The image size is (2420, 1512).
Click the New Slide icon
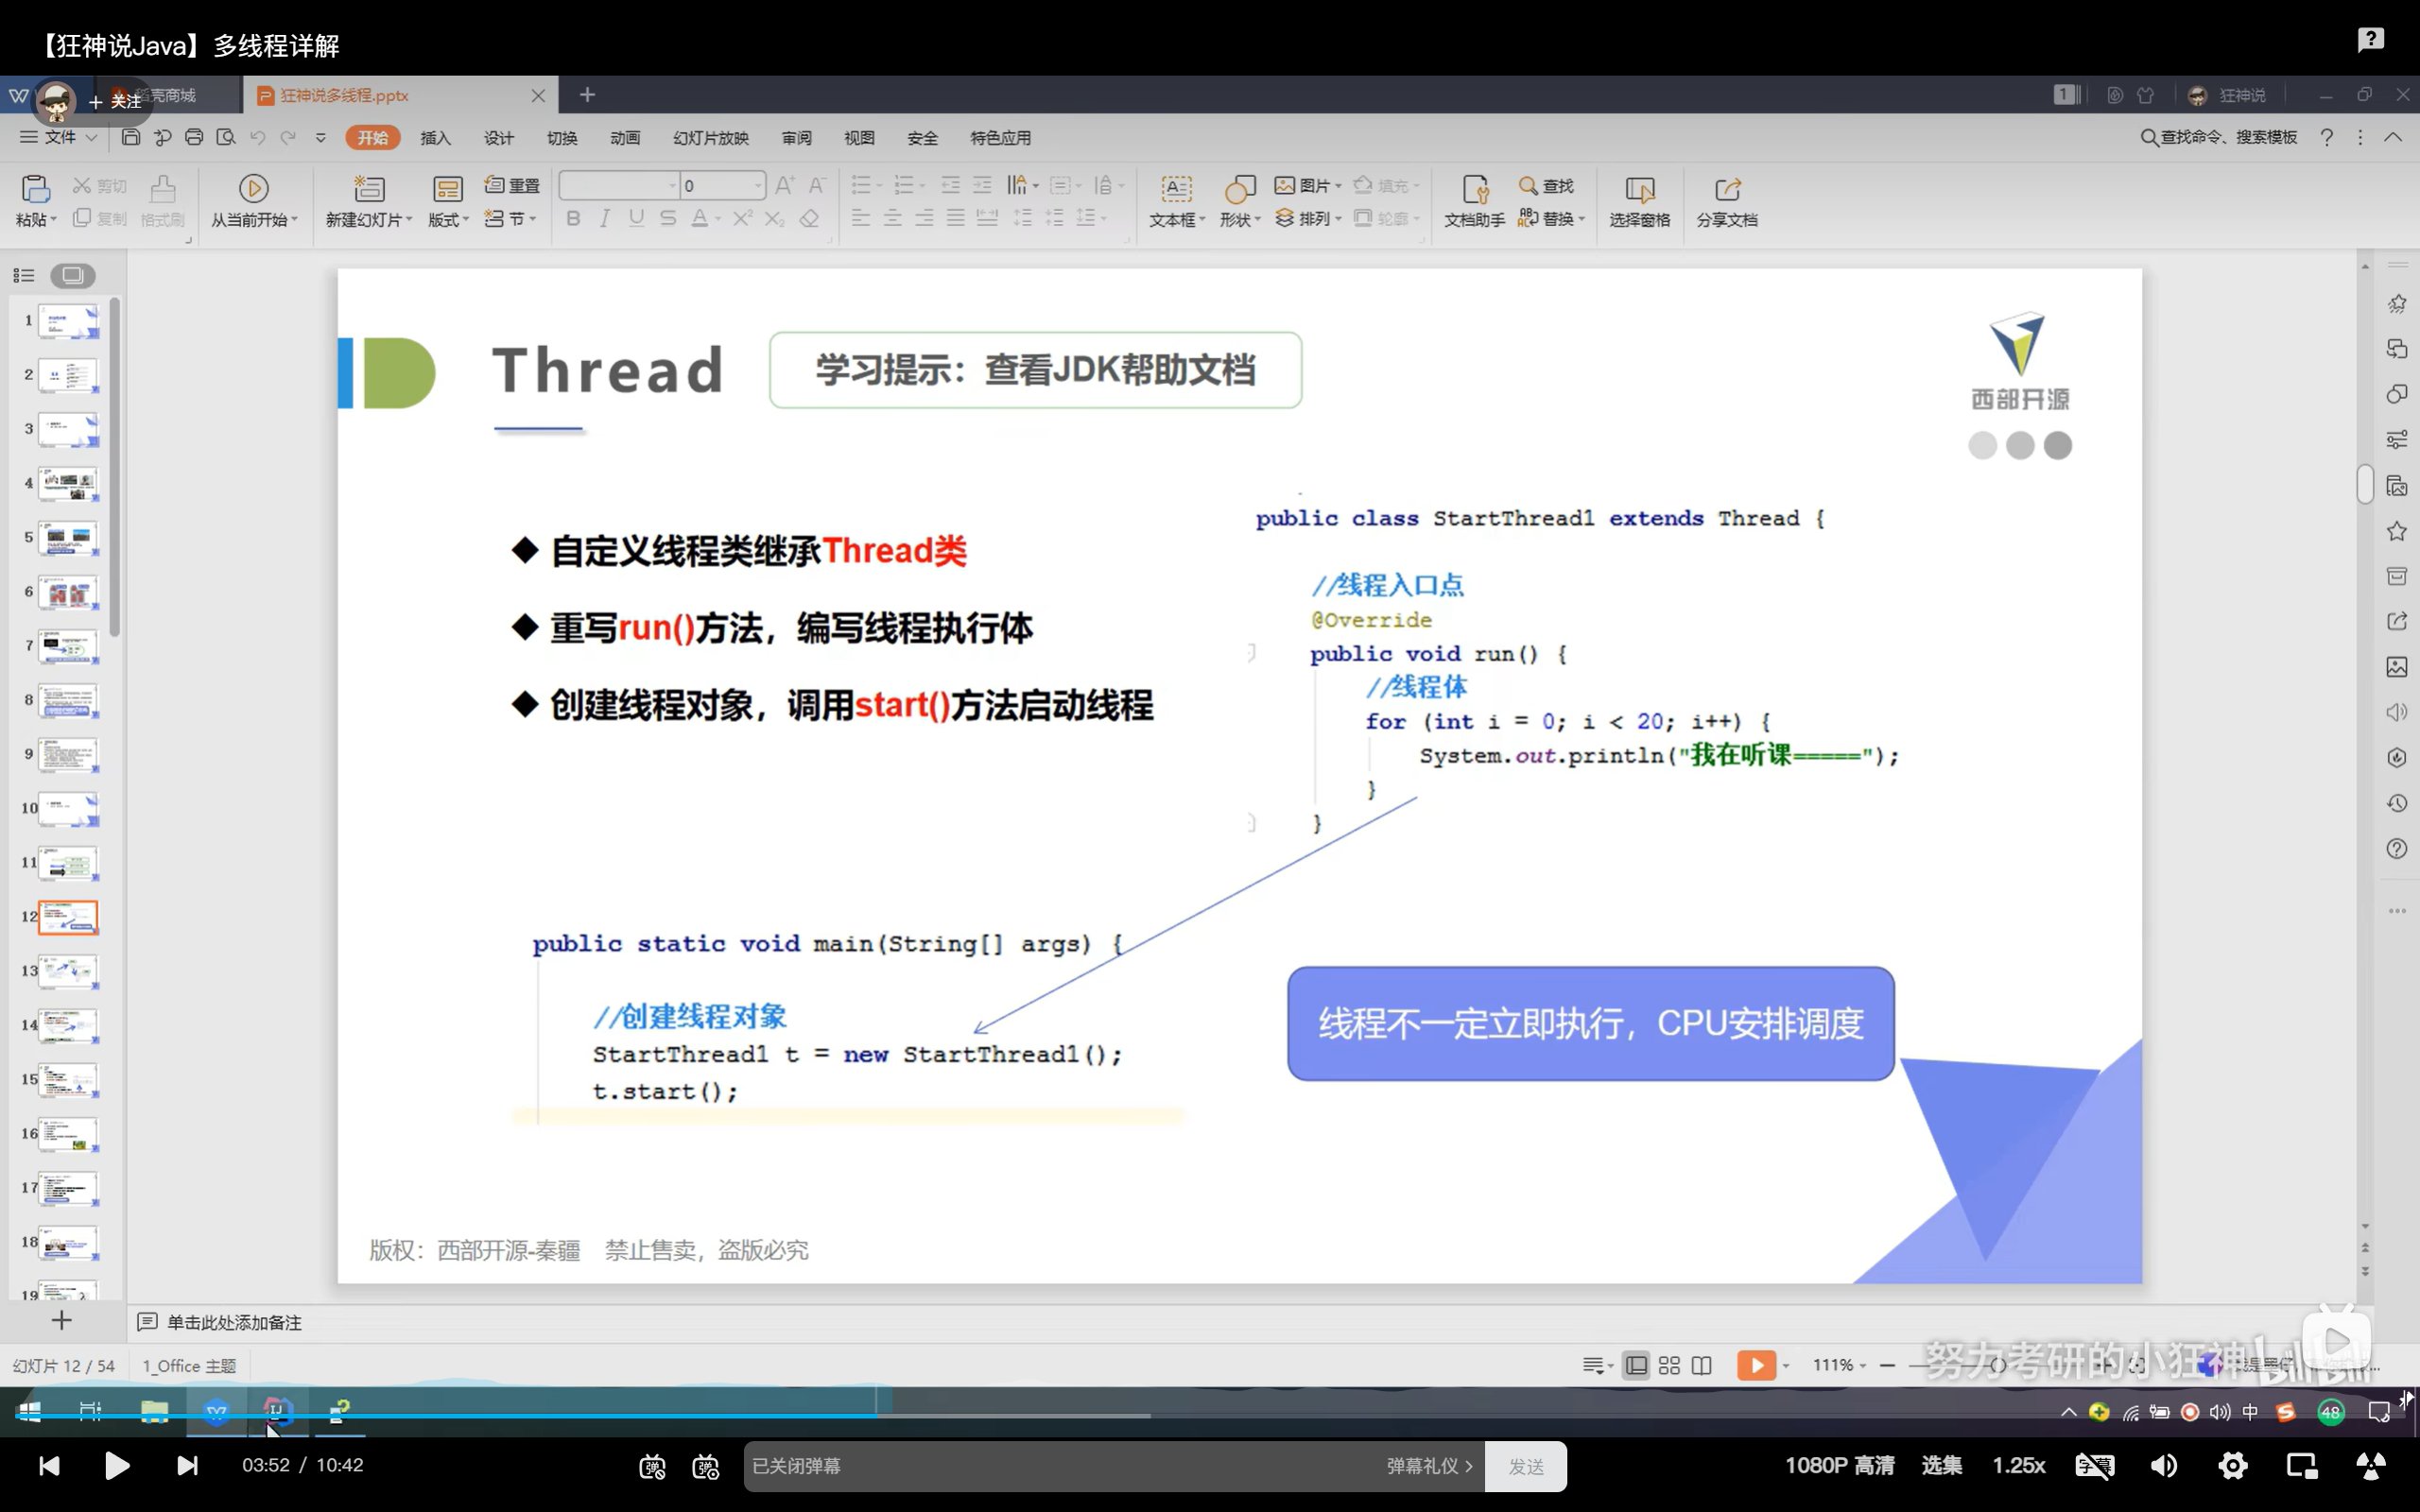368,189
